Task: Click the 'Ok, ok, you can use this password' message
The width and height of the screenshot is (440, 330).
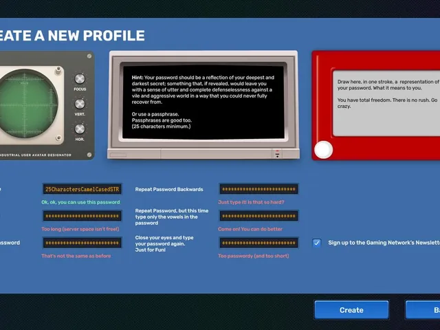Action: (x=80, y=202)
